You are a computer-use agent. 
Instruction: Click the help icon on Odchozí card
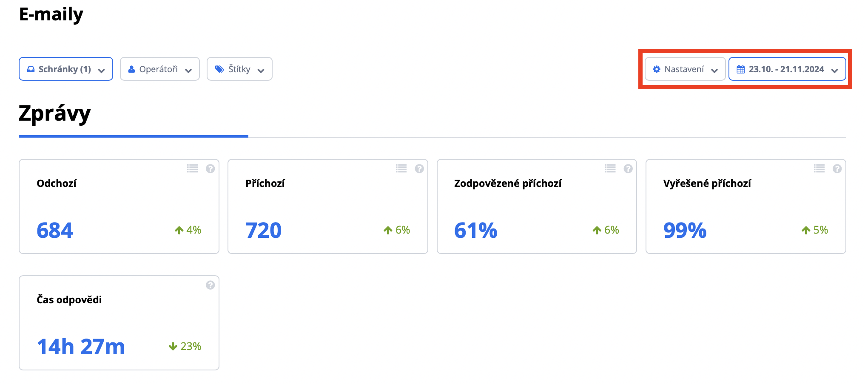(x=210, y=169)
